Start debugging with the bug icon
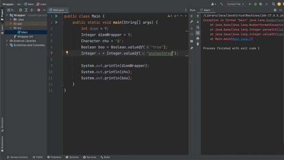This screenshot has width=284, height=160. [x=256, y=4]
